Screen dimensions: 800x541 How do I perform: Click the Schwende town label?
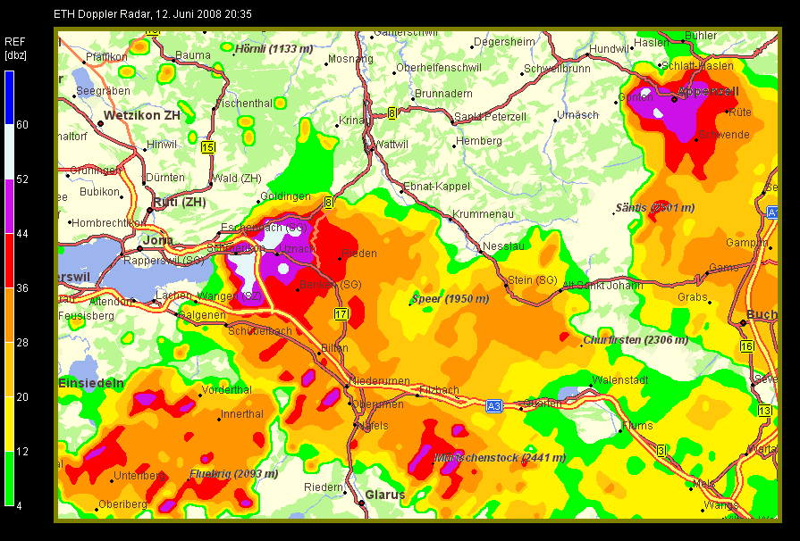click(x=724, y=135)
